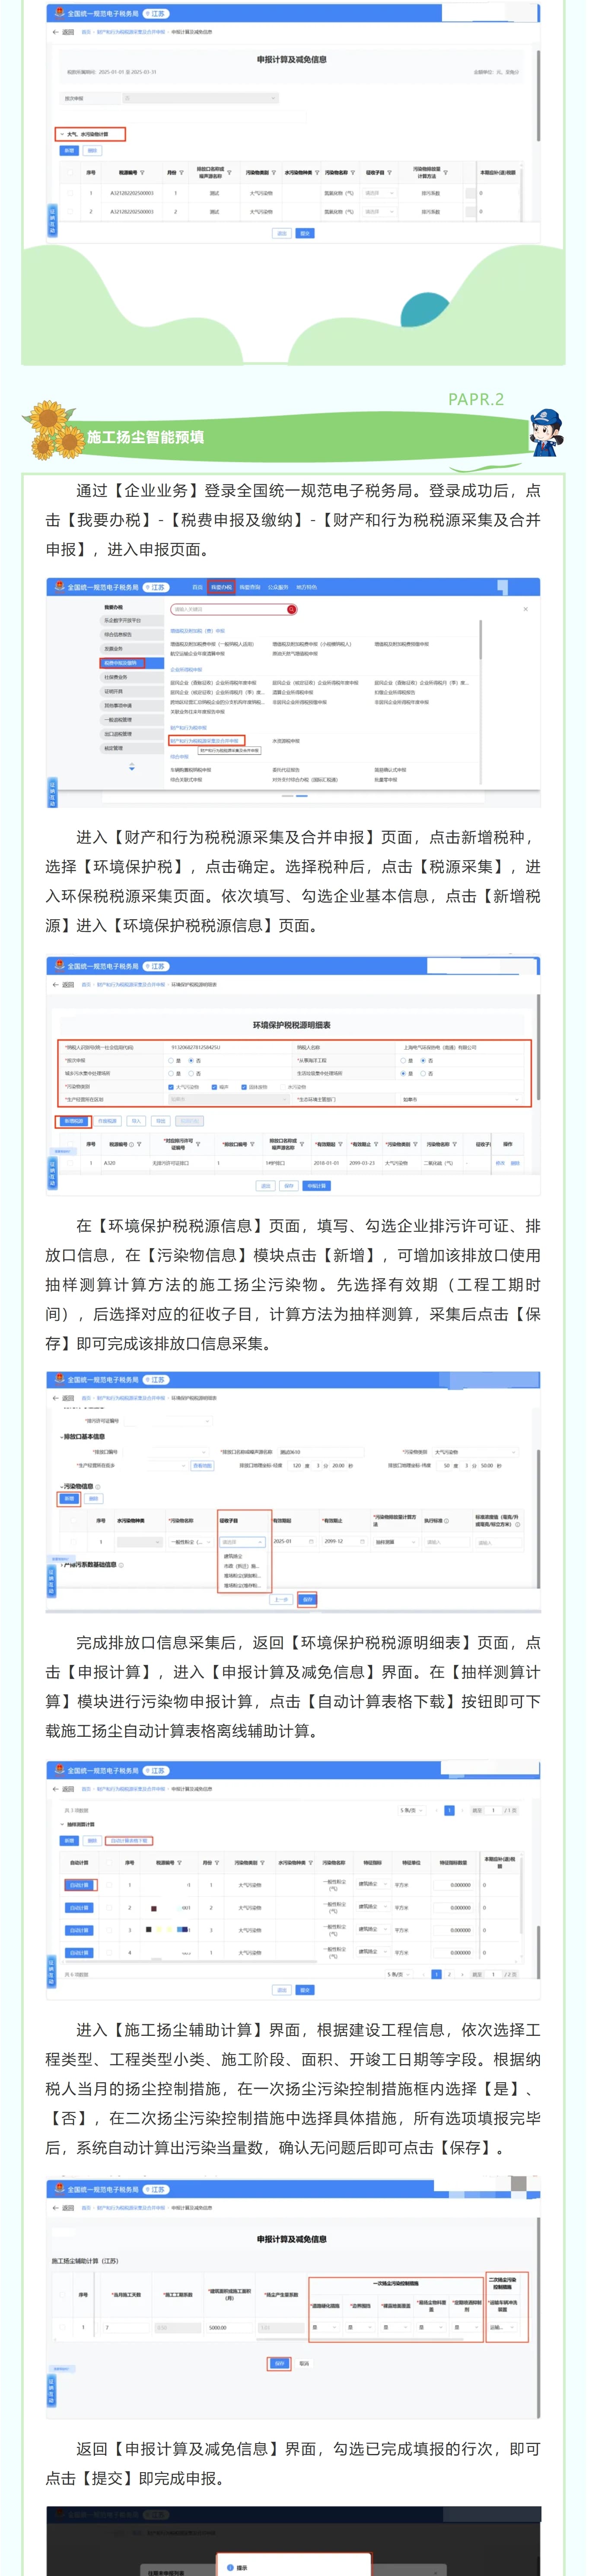Screen dimensions: 589x2576
Task: Click the tax bureau emblem in the menu screenshot header
Action: pyautogui.click(x=60, y=587)
